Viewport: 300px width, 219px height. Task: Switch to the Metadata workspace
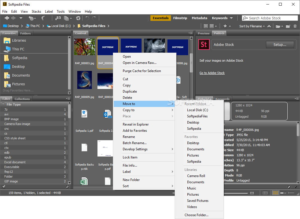click(x=199, y=18)
